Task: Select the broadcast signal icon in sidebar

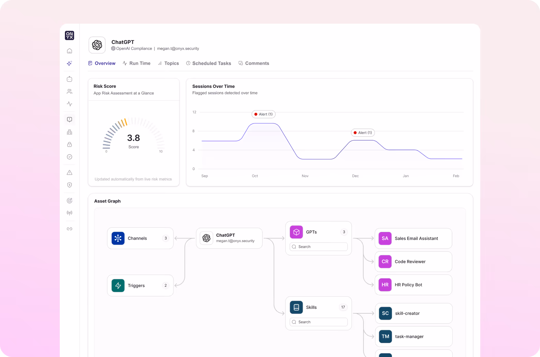Action: point(70,213)
